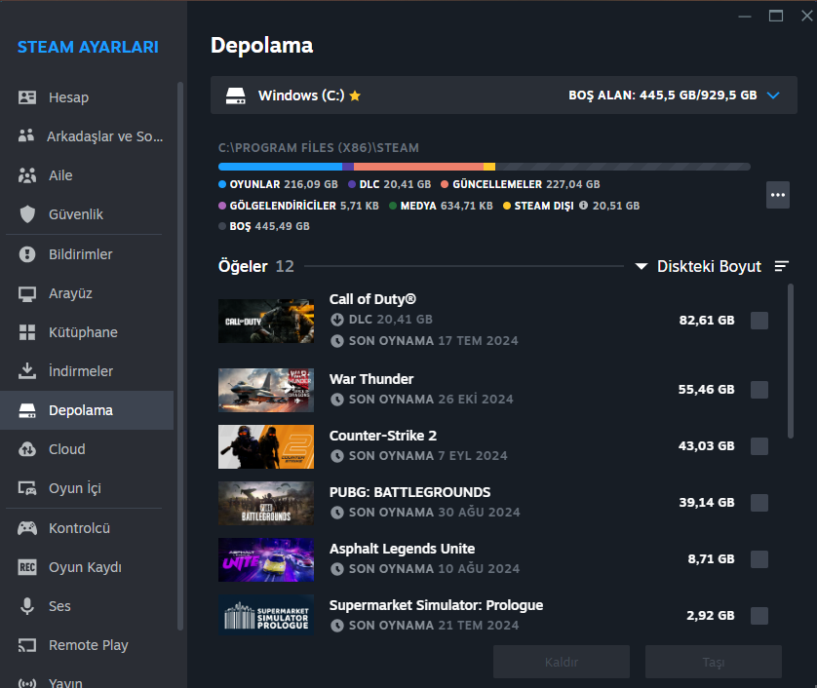Maximize the Steam settings window

[x=776, y=17]
